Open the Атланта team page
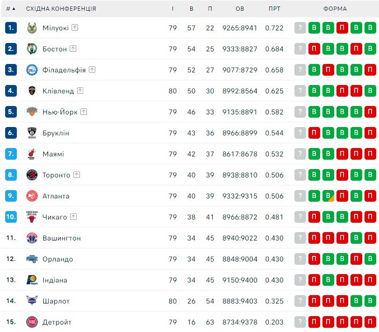379x332 pixels. point(56,196)
